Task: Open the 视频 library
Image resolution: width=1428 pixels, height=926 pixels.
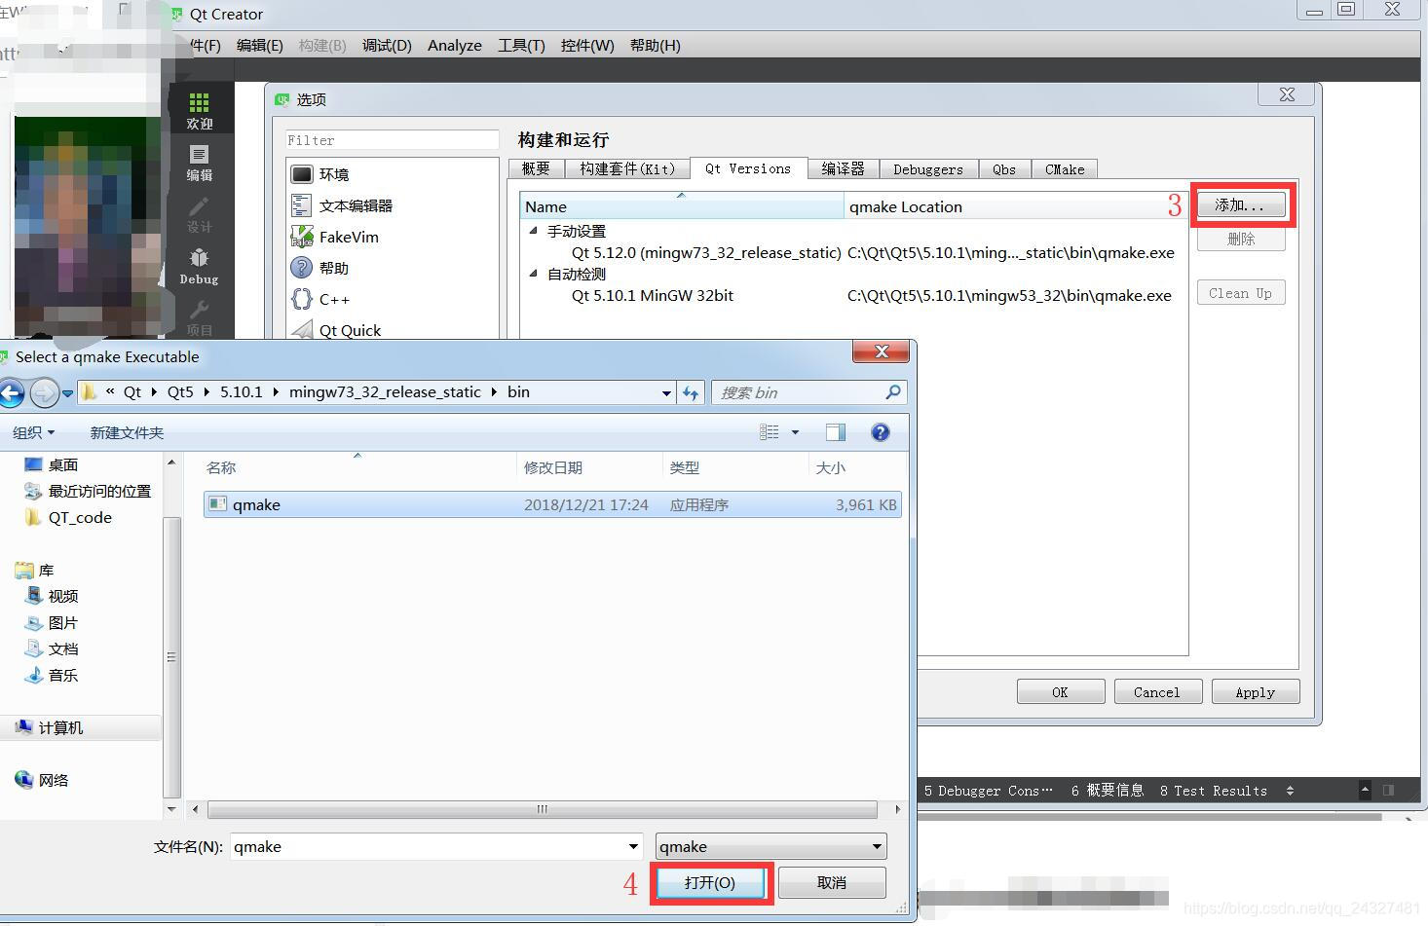Action: coord(52,596)
